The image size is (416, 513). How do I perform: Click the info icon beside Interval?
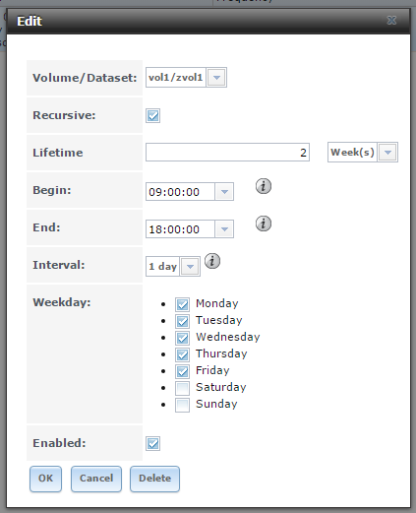click(x=212, y=261)
